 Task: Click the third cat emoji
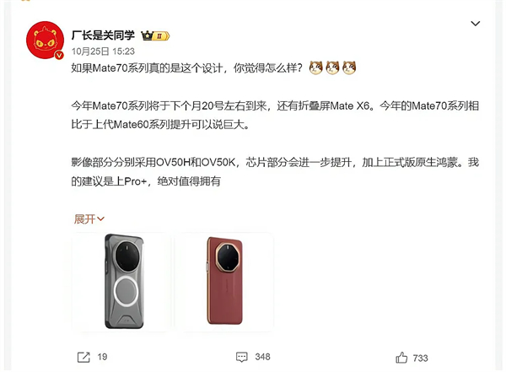(x=349, y=67)
